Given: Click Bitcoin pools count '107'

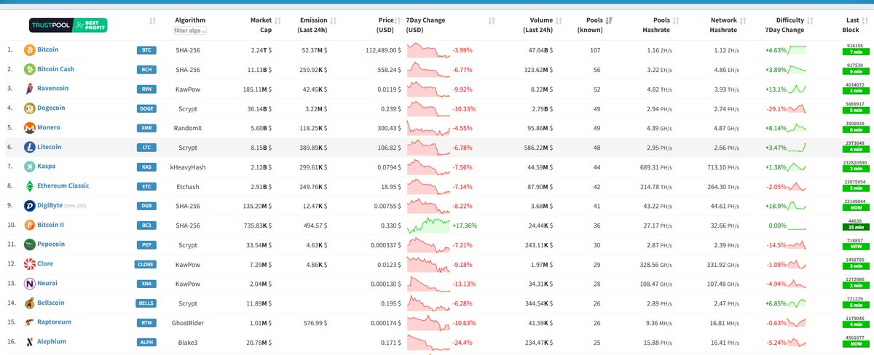Looking at the screenshot, I should 595,50.
